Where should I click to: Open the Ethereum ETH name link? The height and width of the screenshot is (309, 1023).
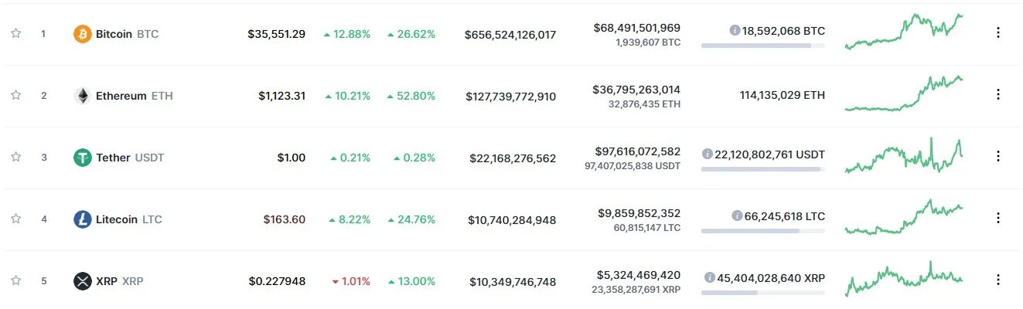(x=135, y=96)
